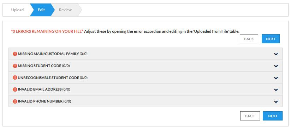Viewport: 296px width, 130px height.
Task: Switch to the Review step
Action: tap(65, 10)
